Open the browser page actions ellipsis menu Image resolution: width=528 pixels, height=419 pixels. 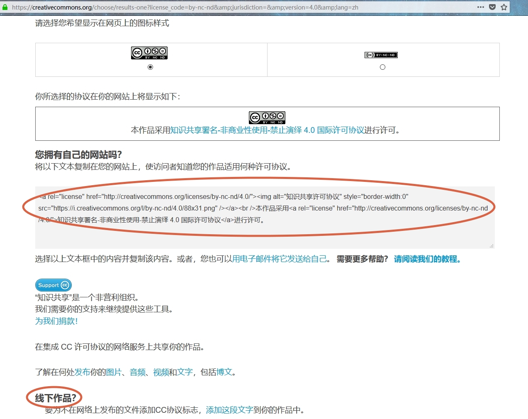(x=481, y=7)
